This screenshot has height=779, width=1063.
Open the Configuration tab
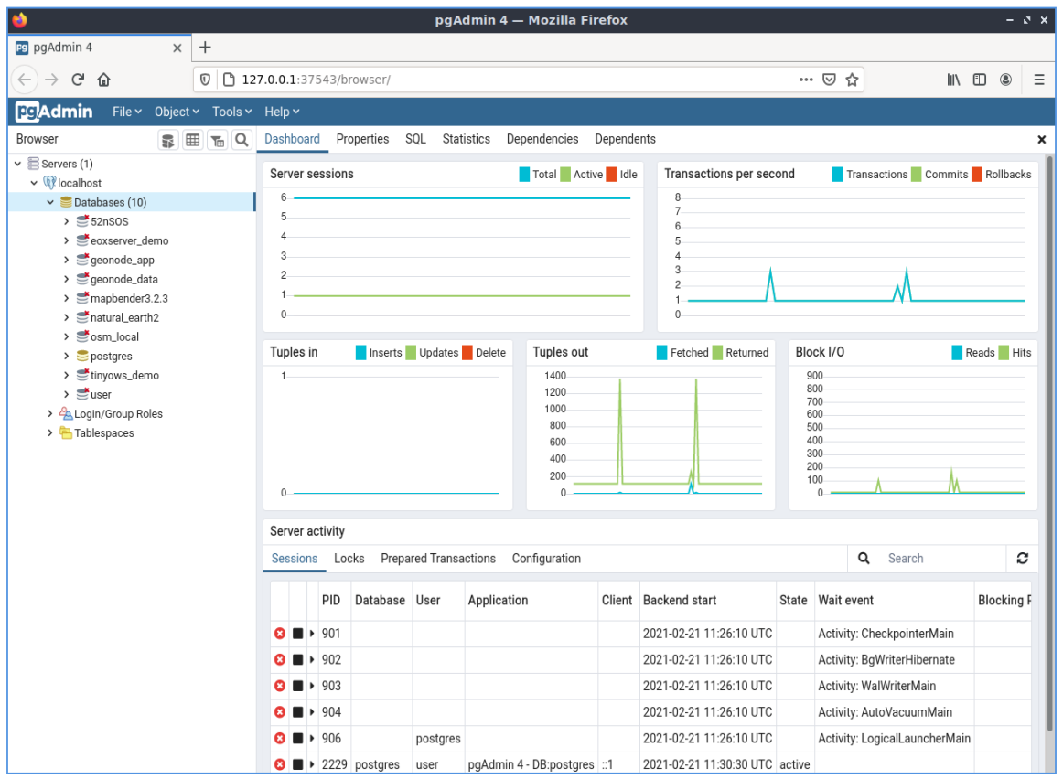pos(546,559)
